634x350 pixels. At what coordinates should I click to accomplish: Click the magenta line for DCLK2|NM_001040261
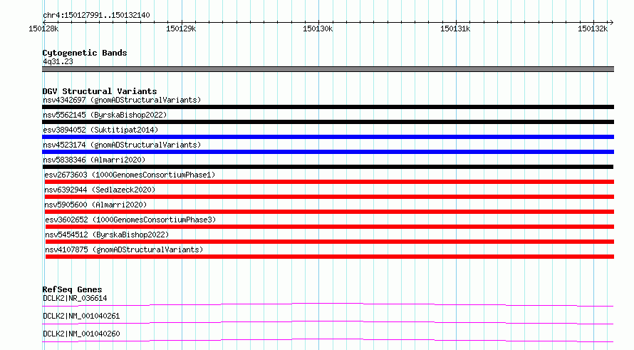[328, 322]
